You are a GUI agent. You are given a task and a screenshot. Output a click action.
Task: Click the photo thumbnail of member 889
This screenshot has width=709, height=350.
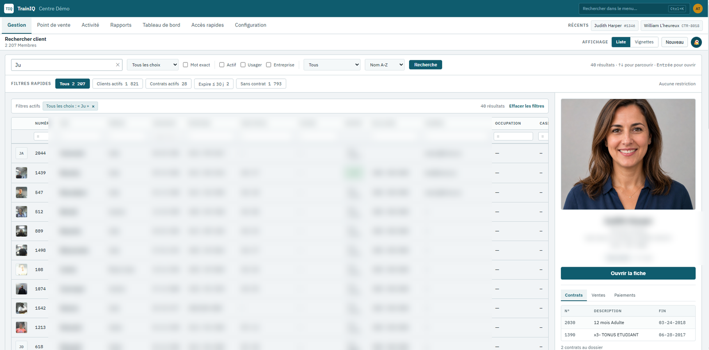tap(21, 231)
